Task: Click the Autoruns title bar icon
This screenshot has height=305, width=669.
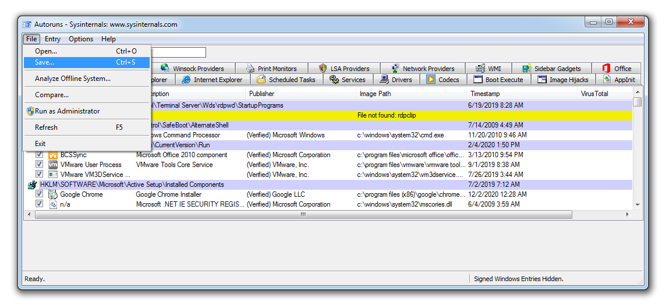Action: pos(27,24)
